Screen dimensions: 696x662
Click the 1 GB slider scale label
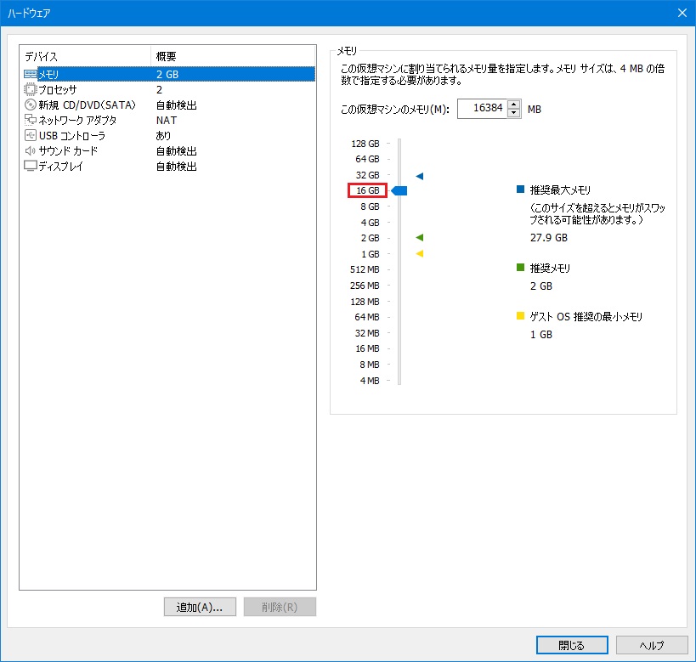point(371,254)
